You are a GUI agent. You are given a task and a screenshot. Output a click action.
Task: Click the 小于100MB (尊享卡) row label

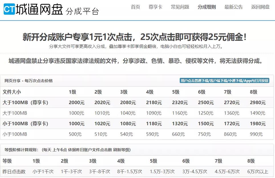[25, 124]
